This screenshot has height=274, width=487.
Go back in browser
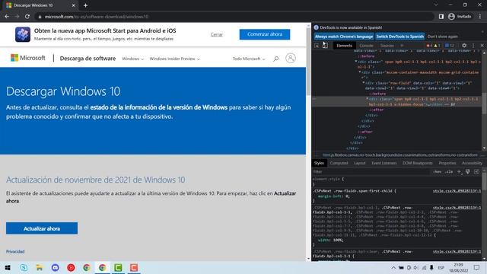(x=7, y=17)
